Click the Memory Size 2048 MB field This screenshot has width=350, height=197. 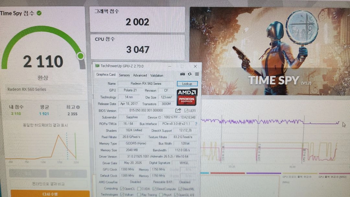pyautogui.click(x=132, y=150)
